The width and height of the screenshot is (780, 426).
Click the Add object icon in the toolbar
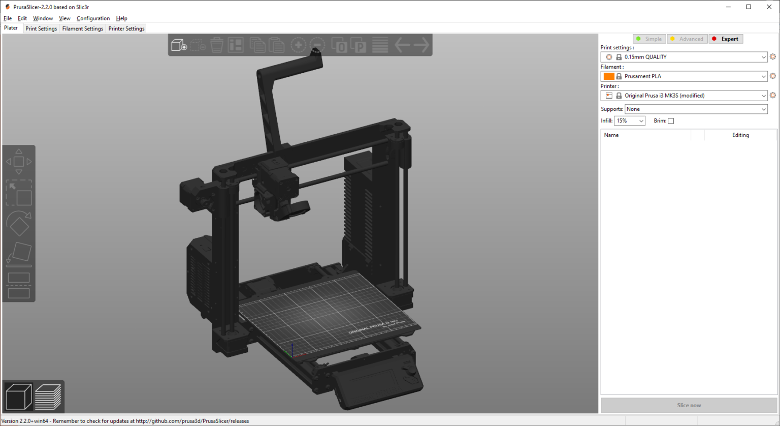click(178, 45)
